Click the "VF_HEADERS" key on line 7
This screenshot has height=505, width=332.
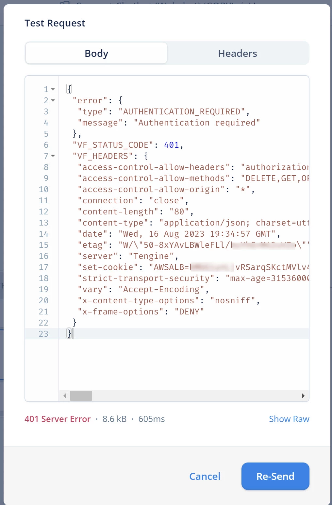(103, 156)
